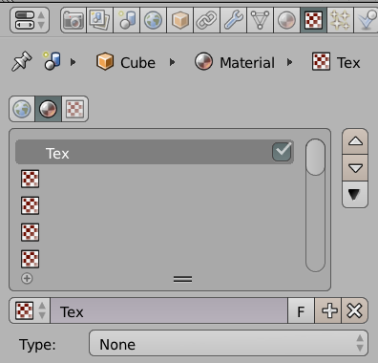Screen dimensions: 378x363
Task: Browse textures to be linked dropdown
Action: click(x=30, y=310)
